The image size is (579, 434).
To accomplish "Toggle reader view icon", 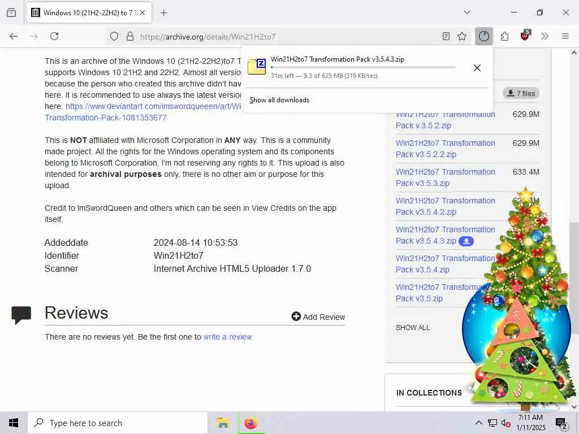I will (x=446, y=36).
